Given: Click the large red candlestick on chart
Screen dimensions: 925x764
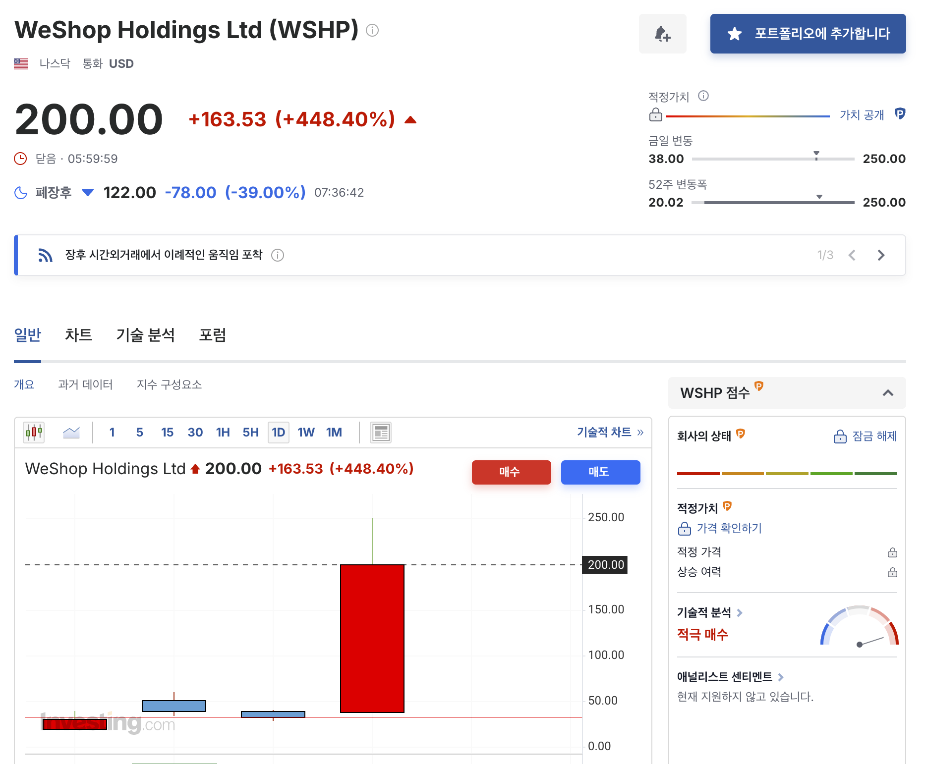Looking at the screenshot, I should coord(372,638).
